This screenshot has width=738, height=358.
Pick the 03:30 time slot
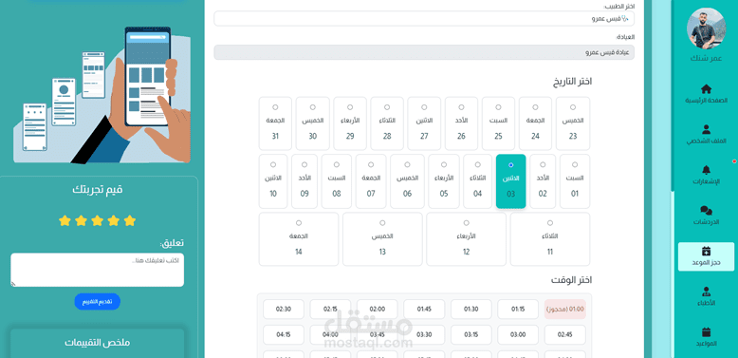(424, 335)
